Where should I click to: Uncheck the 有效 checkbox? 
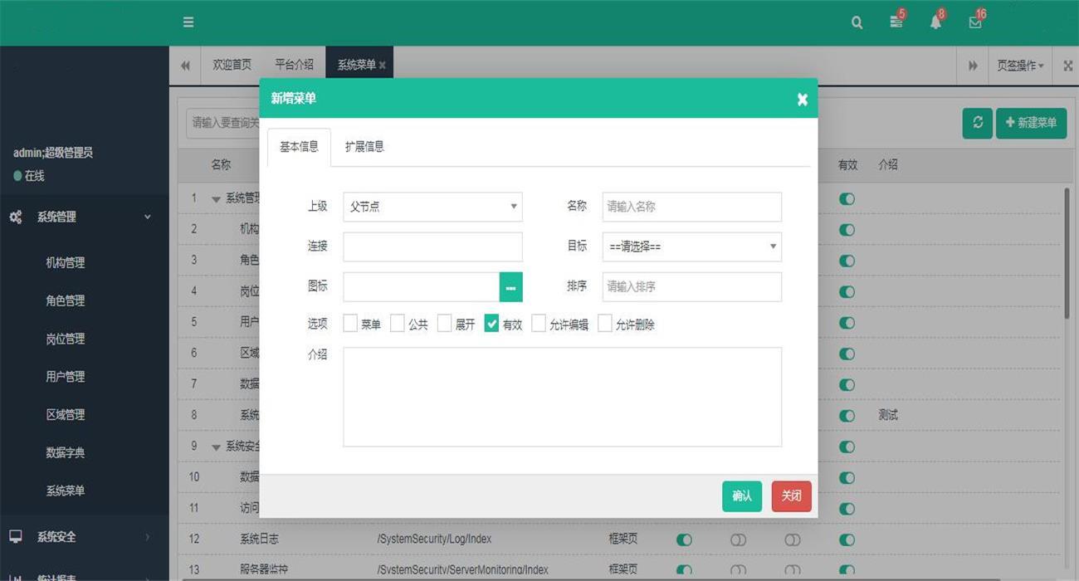click(491, 324)
